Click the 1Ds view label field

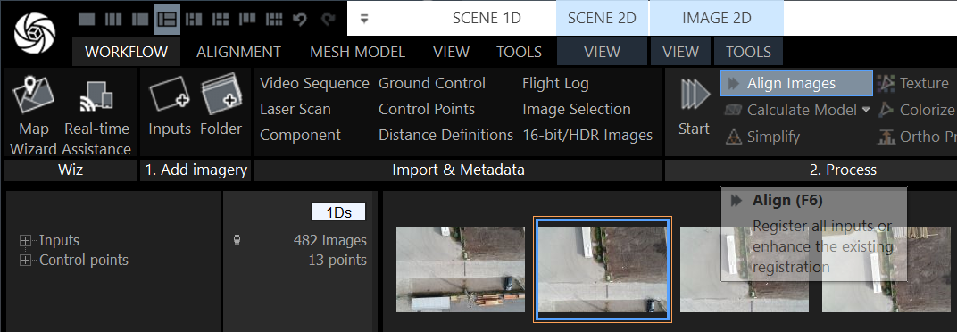point(338,212)
